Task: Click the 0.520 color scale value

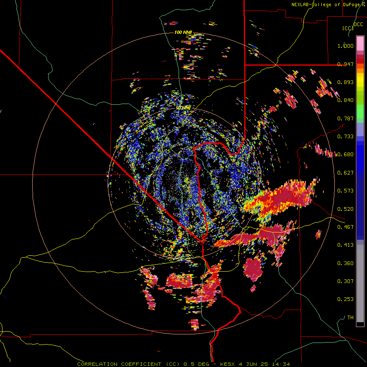Action: coord(345,209)
